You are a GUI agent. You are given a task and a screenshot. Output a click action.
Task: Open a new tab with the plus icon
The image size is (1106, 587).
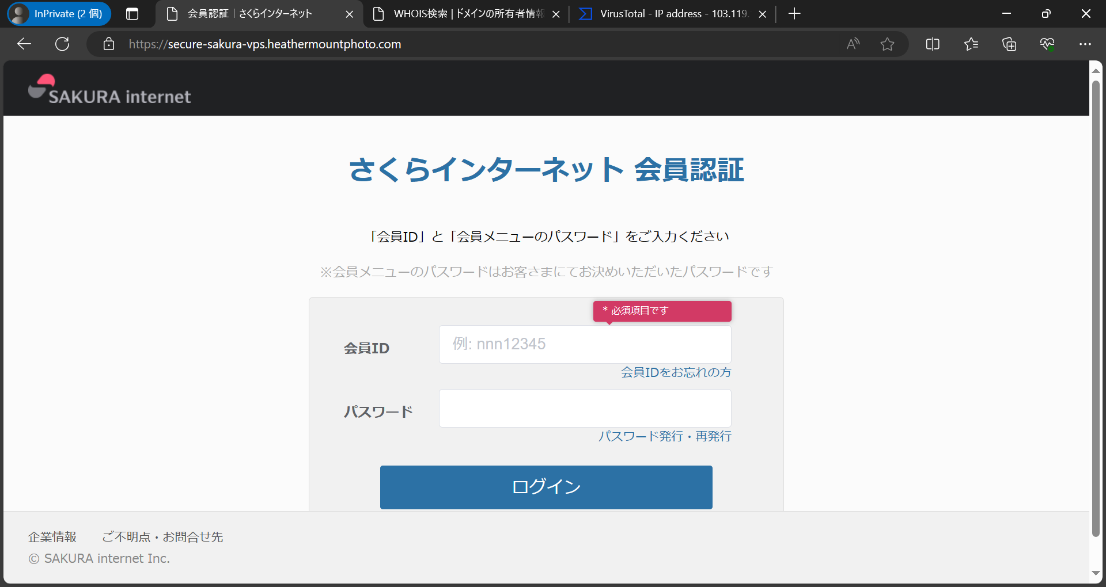coord(794,14)
